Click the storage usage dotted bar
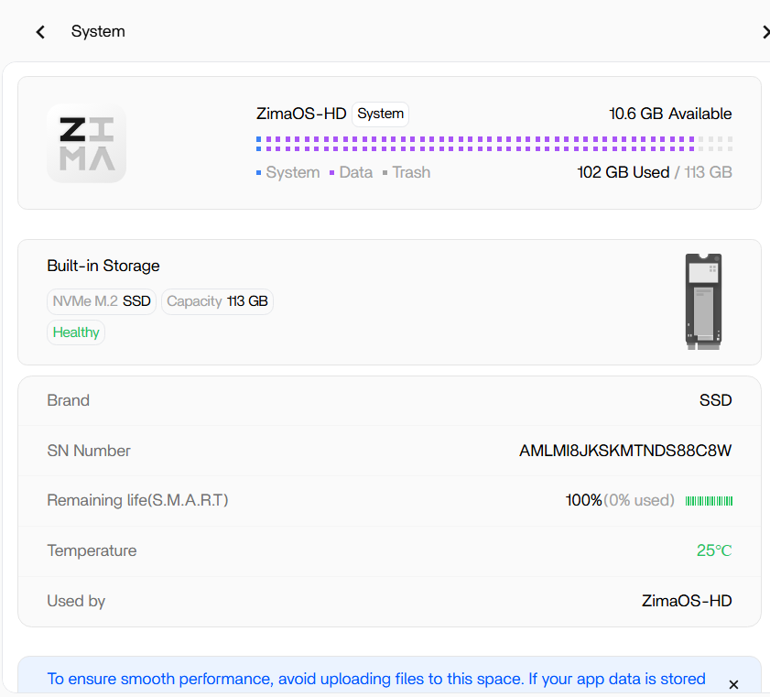 [493, 144]
